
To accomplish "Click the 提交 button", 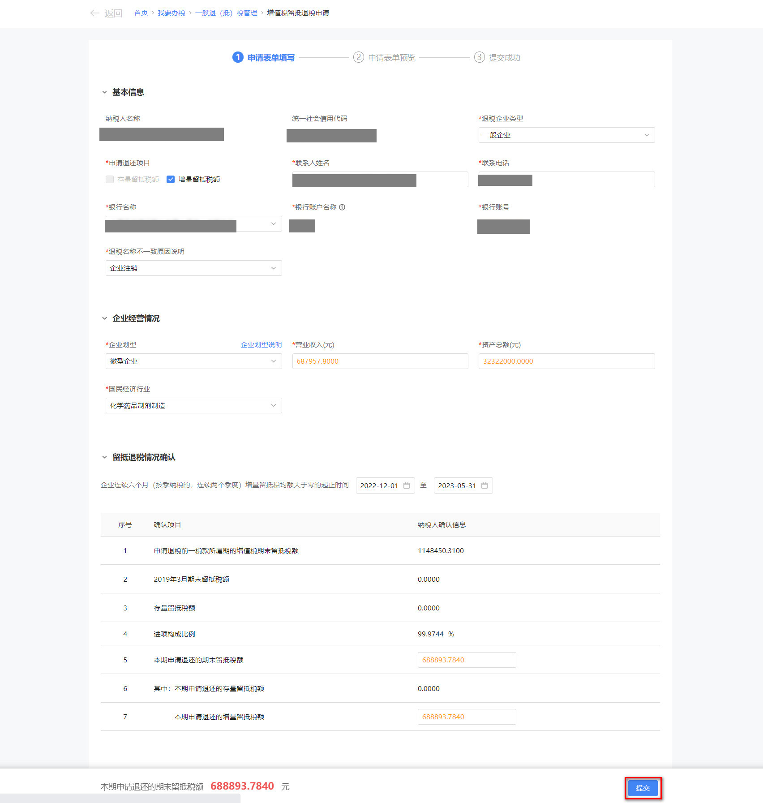I will (643, 788).
